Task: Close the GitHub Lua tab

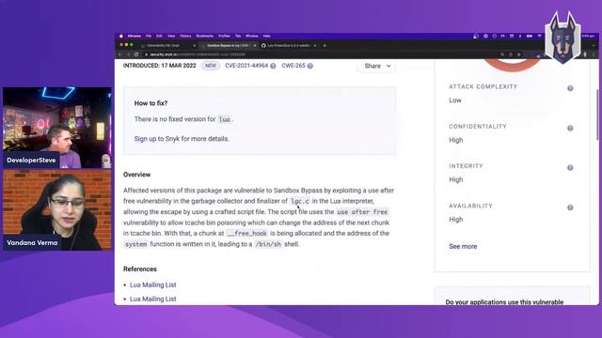Action: 315,46
